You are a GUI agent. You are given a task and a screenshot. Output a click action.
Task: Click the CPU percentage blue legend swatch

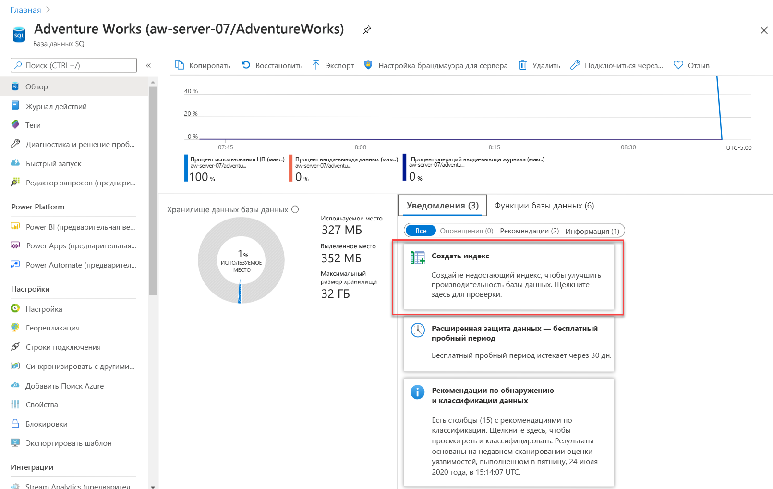(x=186, y=168)
